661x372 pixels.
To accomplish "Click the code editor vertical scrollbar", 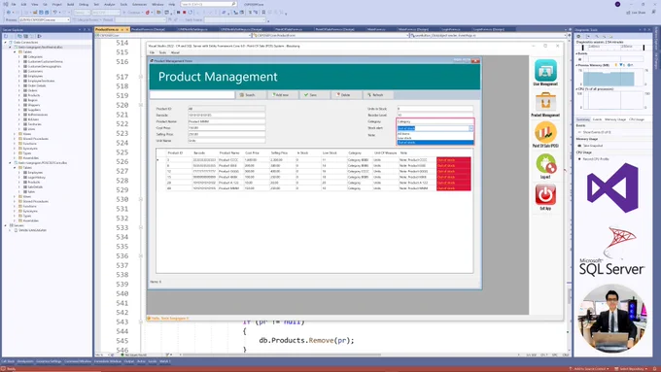I will (x=569, y=194).
